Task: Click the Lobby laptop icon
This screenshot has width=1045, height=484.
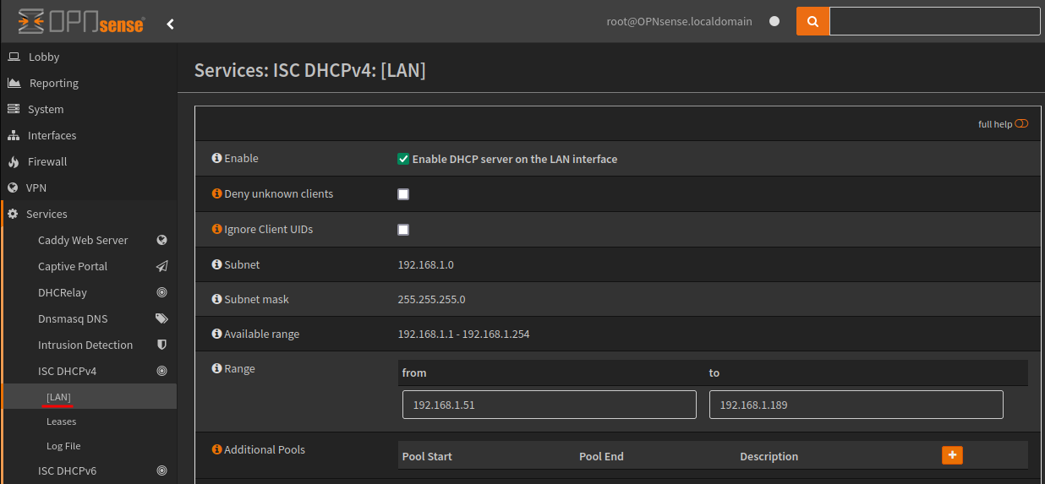Action: point(14,57)
